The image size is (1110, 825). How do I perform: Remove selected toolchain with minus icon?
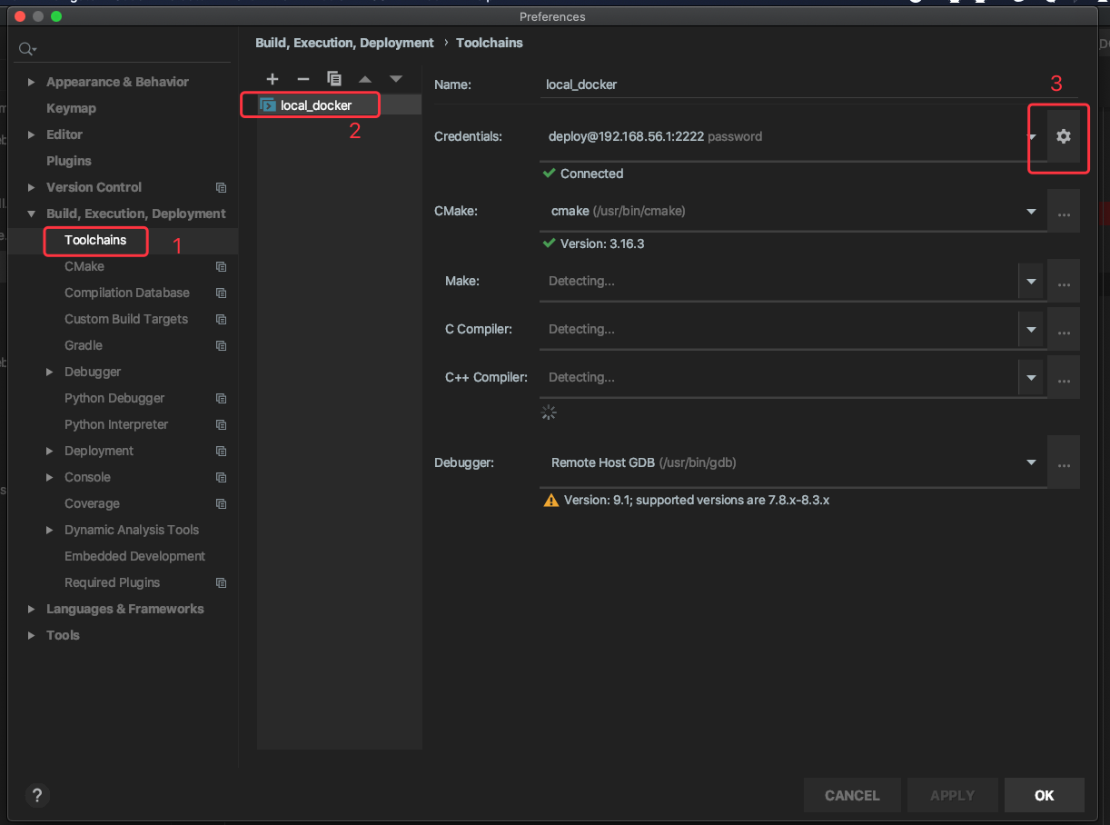(x=303, y=79)
